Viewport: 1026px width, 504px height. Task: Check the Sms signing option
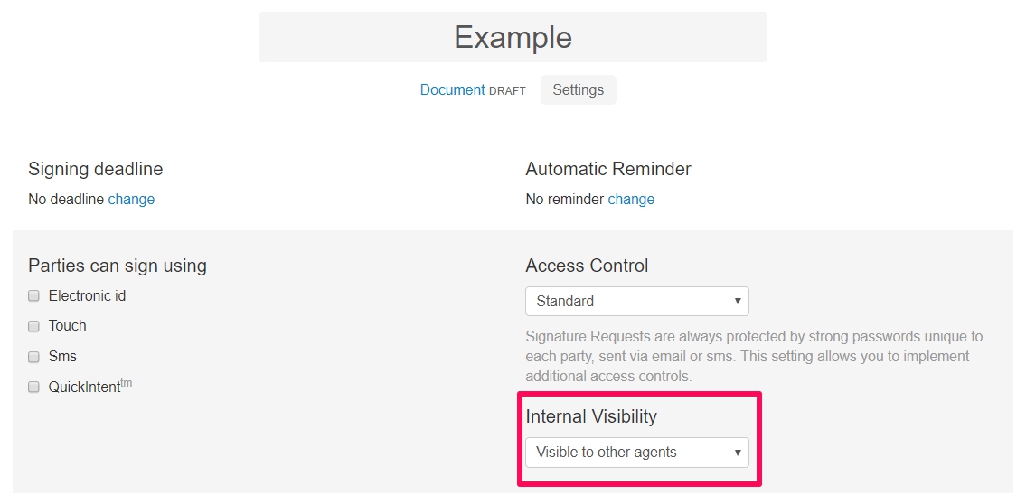(34, 357)
